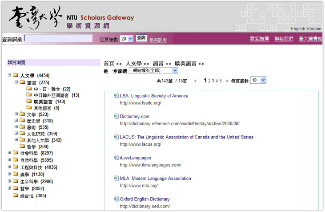Open the iLoveLanguages link

(x=135, y=158)
